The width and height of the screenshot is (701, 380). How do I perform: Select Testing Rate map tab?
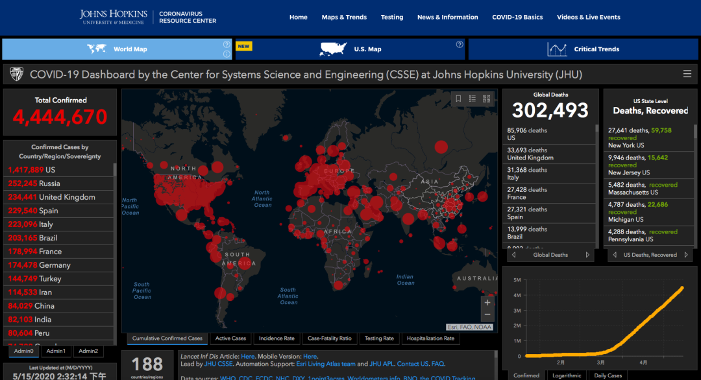pos(379,338)
